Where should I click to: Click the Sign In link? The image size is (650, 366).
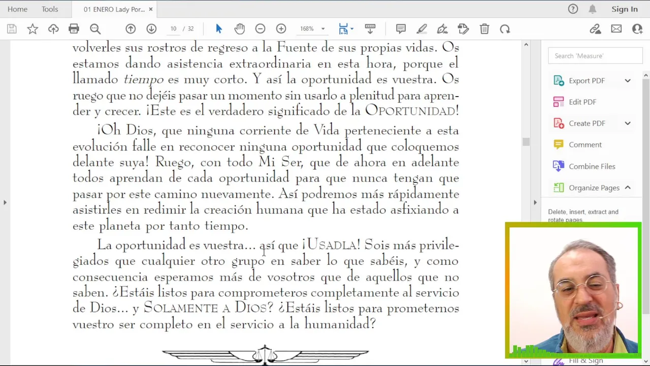pyautogui.click(x=625, y=9)
